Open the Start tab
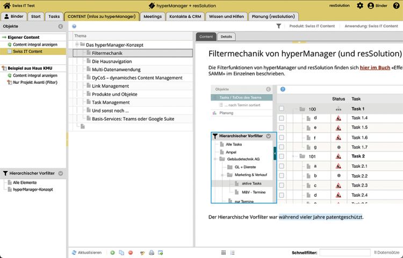This screenshot has height=258, width=403. [x=35, y=17]
